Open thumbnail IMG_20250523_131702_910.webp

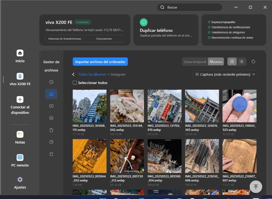pos(164,106)
